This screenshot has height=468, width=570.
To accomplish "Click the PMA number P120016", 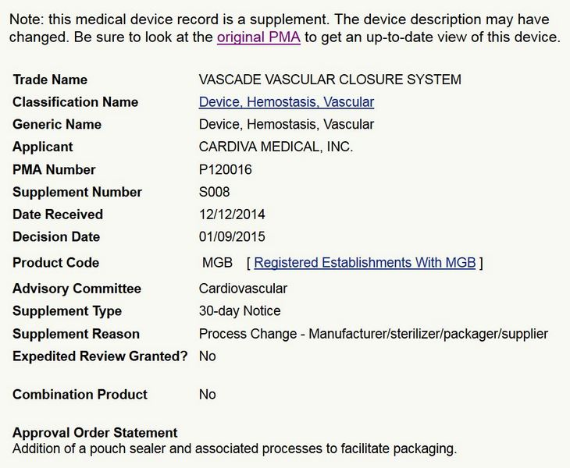I will [226, 169].
